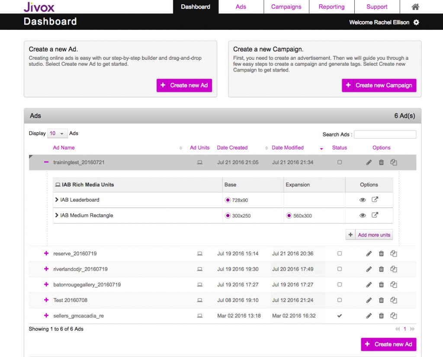443x357 pixels.
Task: Expand the reserve_20160719 ad row
Action: point(46,253)
